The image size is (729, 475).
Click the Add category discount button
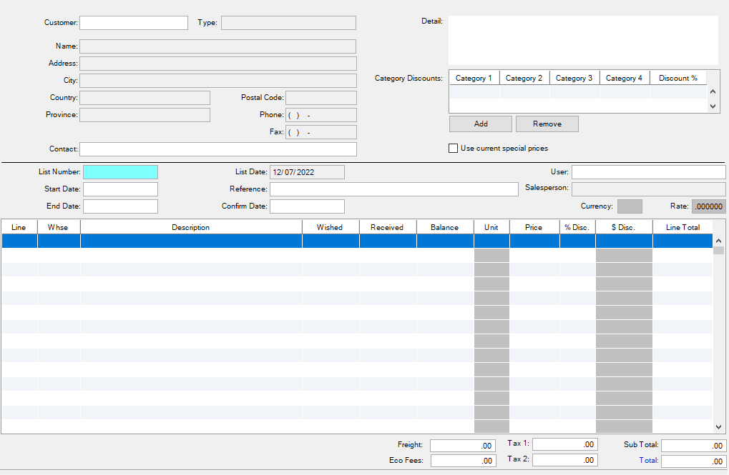480,124
